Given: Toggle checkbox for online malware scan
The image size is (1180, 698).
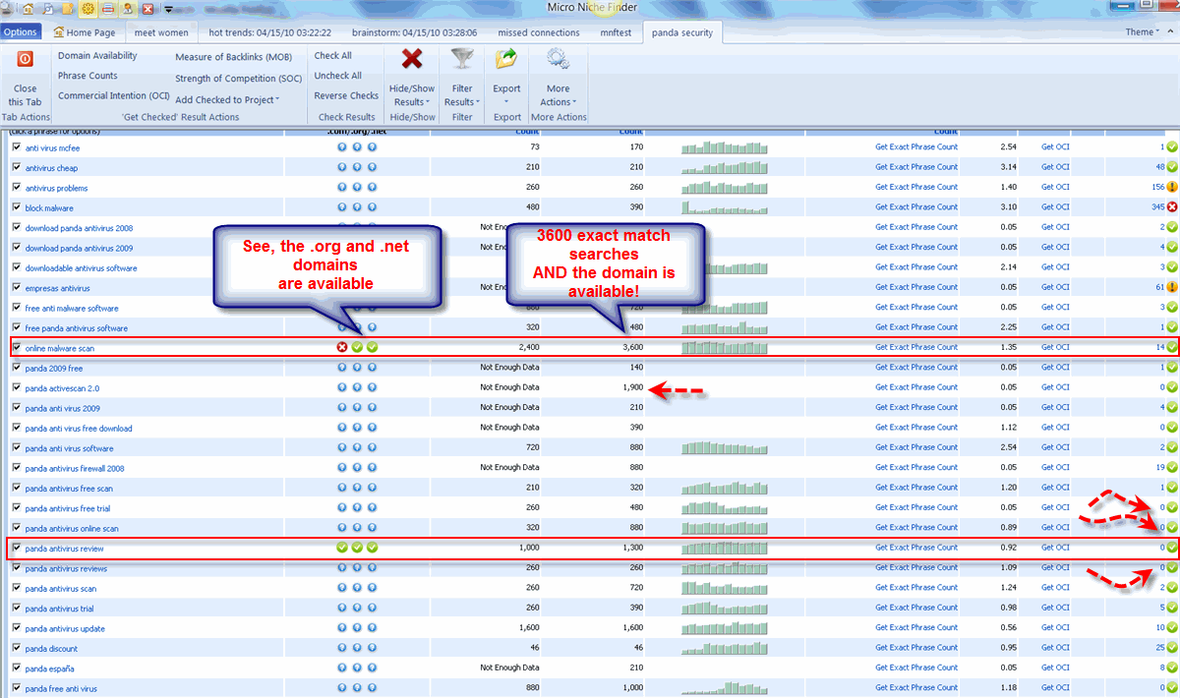Looking at the screenshot, I should [16, 347].
